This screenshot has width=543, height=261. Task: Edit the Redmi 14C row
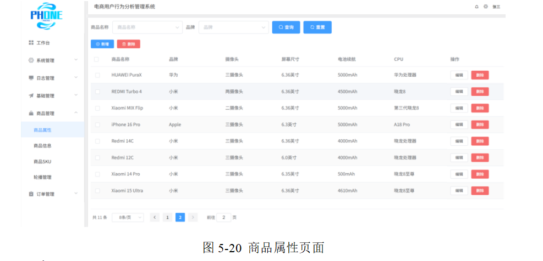pyautogui.click(x=459, y=141)
